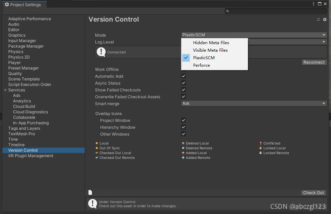331x214 pixels.
Task: Click the Conflicted question mark icon
Action: [x=260, y=143]
